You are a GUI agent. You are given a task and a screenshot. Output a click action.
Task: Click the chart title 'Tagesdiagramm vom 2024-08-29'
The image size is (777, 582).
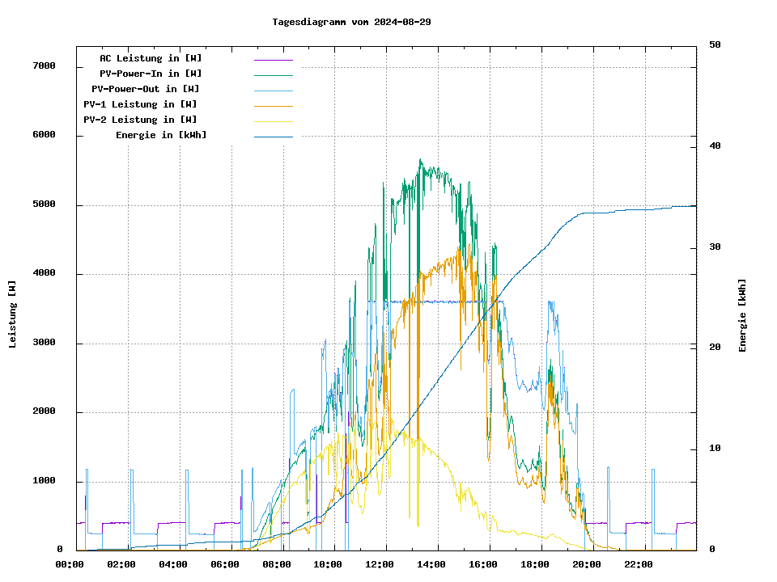tap(351, 22)
